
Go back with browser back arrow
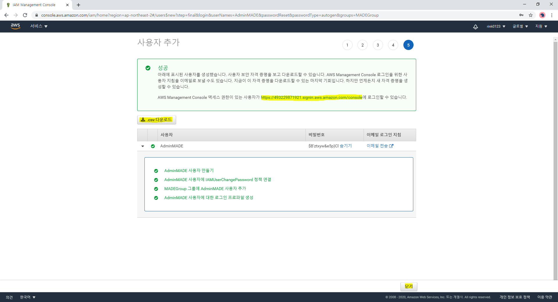pos(6,15)
